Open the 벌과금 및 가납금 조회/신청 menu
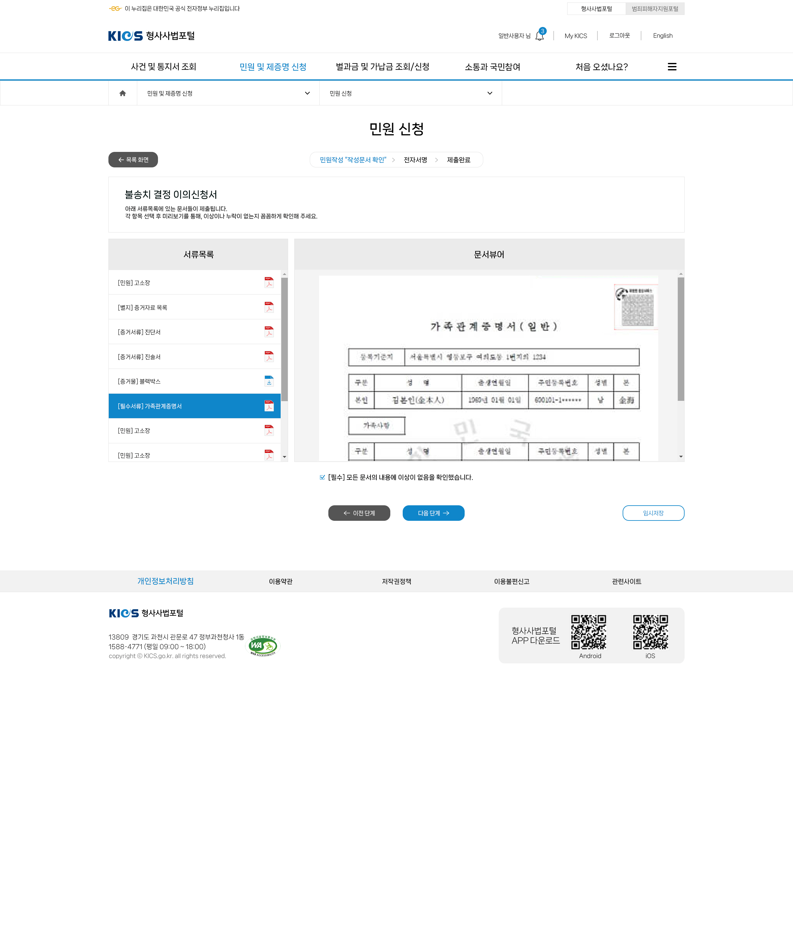793x930 pixels. [x=383, y=66]
